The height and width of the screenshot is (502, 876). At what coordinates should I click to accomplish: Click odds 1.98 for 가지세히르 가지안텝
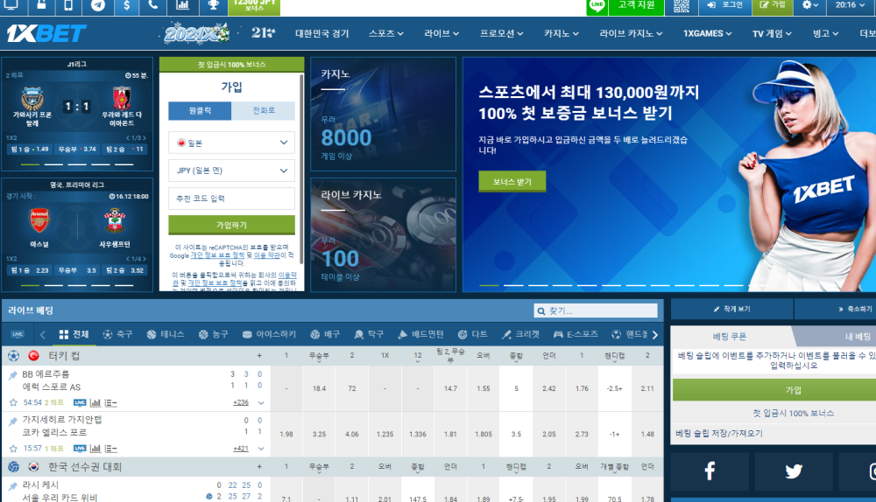286,434
